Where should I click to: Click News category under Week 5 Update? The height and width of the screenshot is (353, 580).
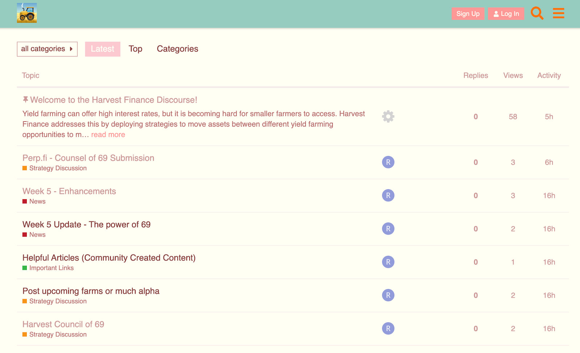(x=34, y=235)
